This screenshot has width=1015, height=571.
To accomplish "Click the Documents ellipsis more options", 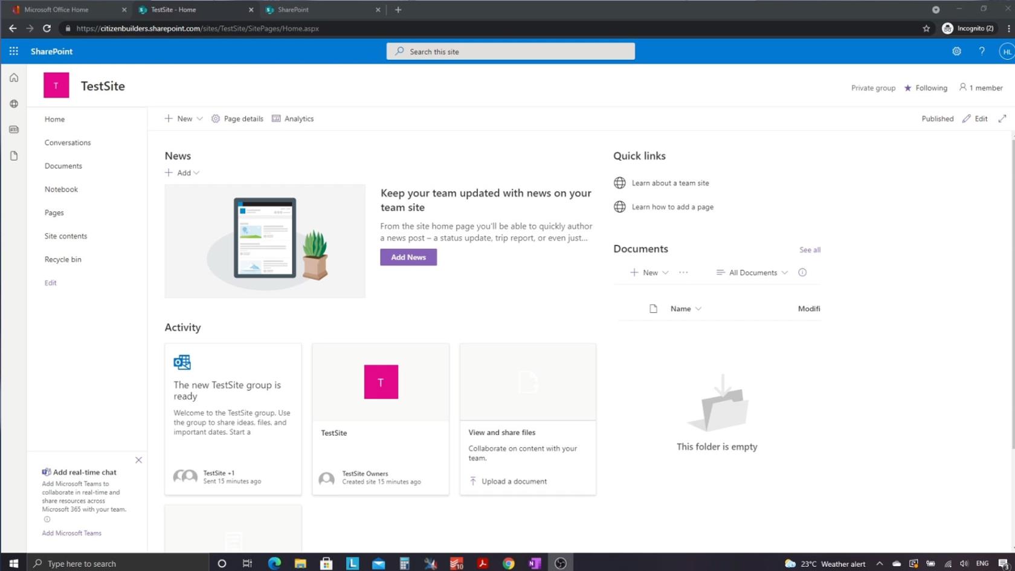I will click(683, 273).
